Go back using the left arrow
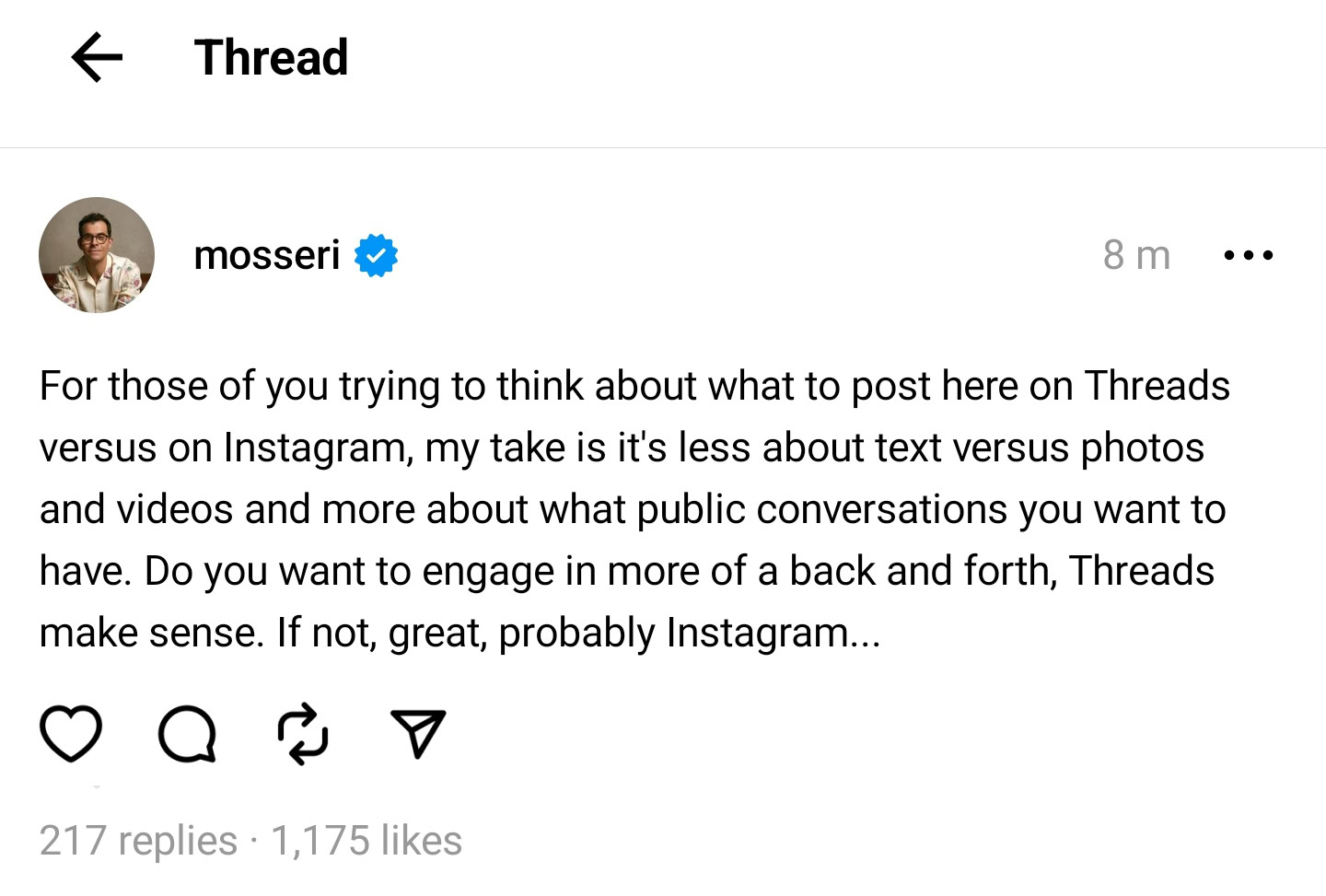 click(x=97, y=57)
